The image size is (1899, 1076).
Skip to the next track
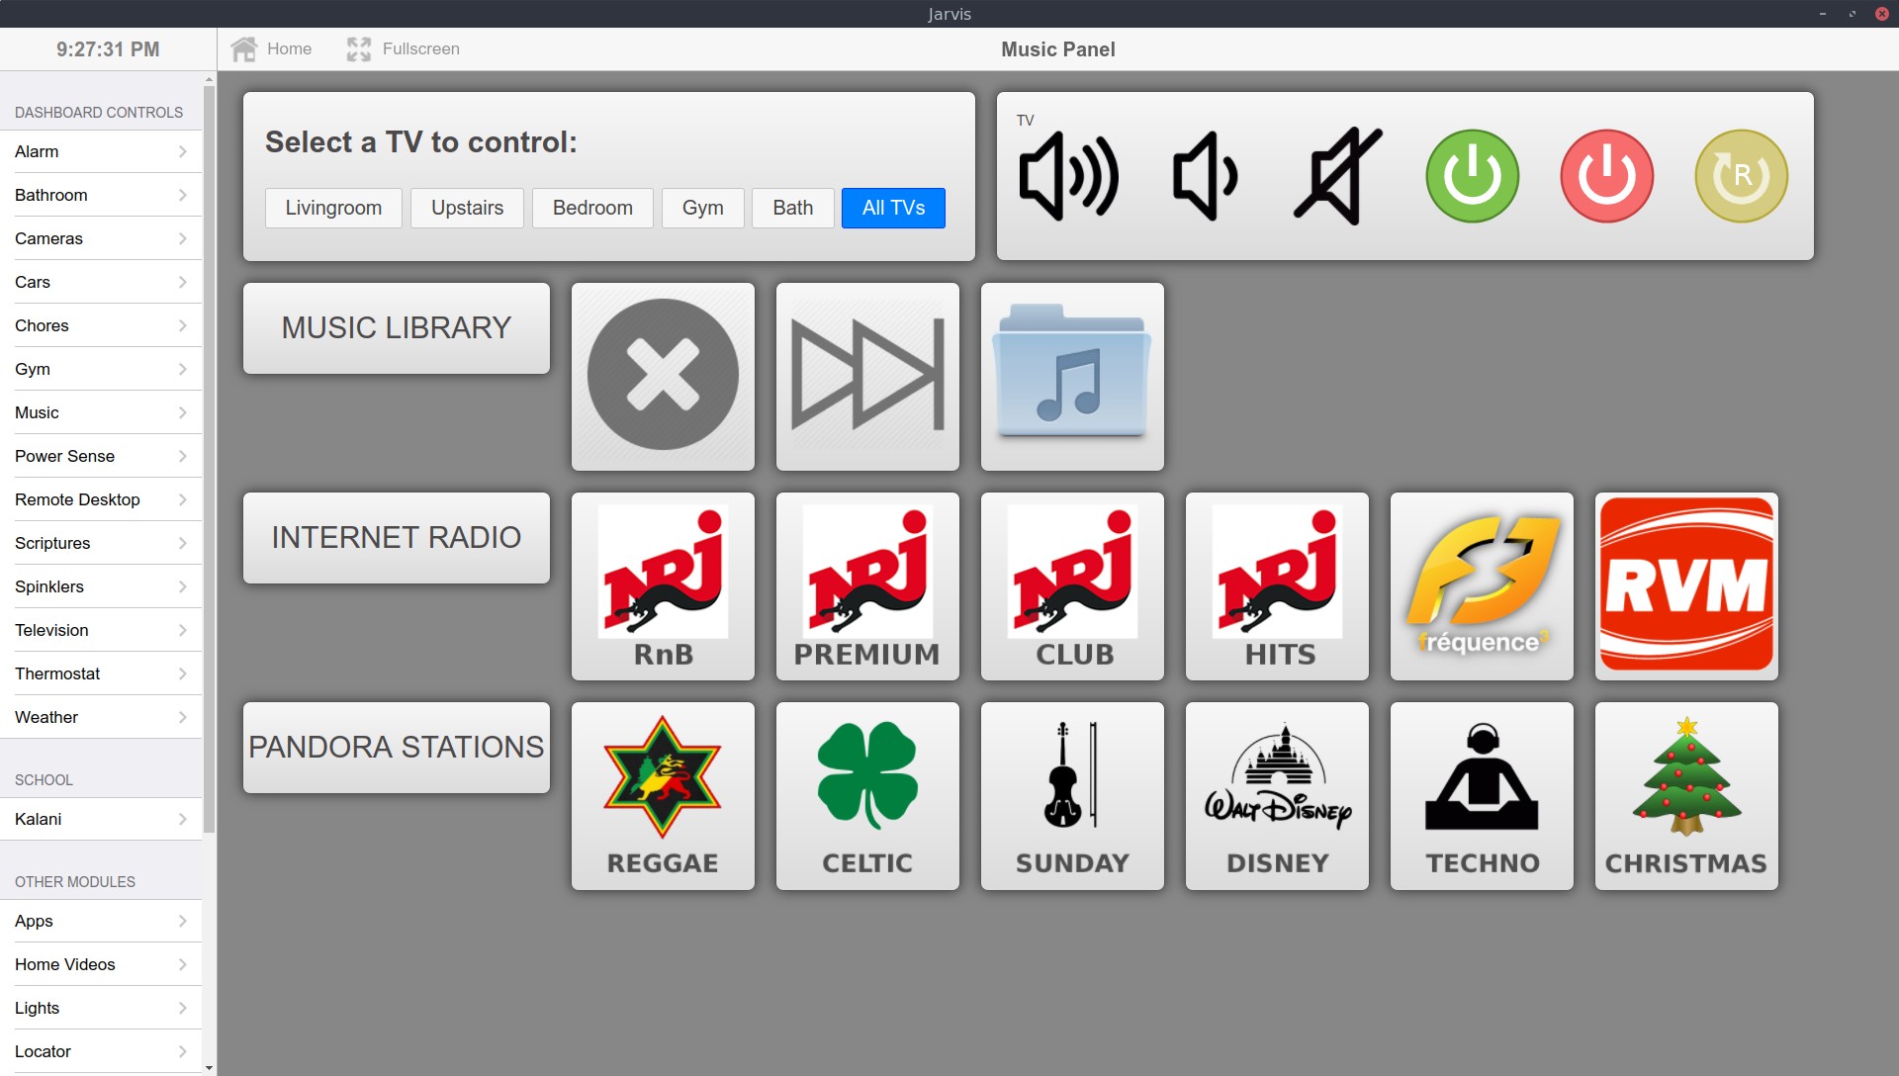(866, 376)
